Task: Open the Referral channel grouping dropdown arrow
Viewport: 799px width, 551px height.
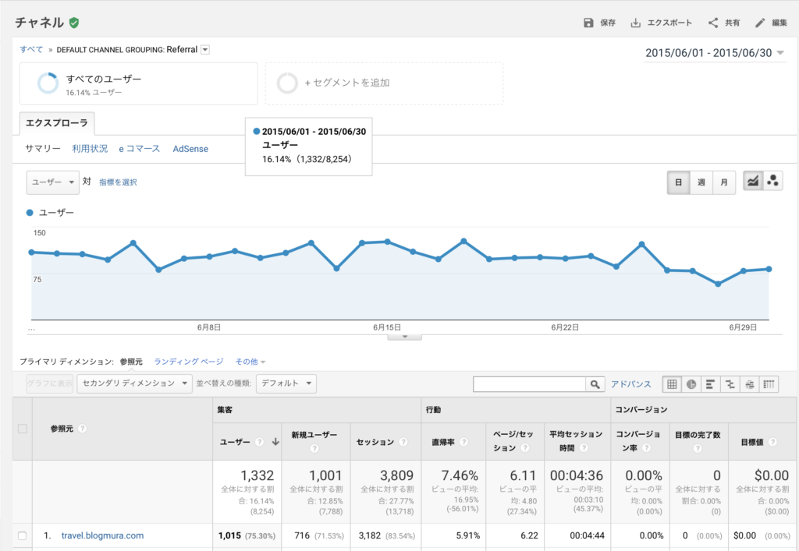Action: 205,50
